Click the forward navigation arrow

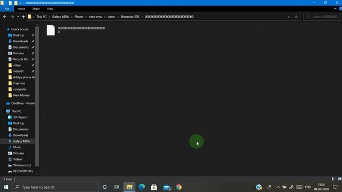(12, 17)
